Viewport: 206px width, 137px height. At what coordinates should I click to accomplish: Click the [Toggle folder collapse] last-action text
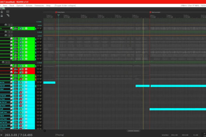pyautogui.click(x=65, y=5)
